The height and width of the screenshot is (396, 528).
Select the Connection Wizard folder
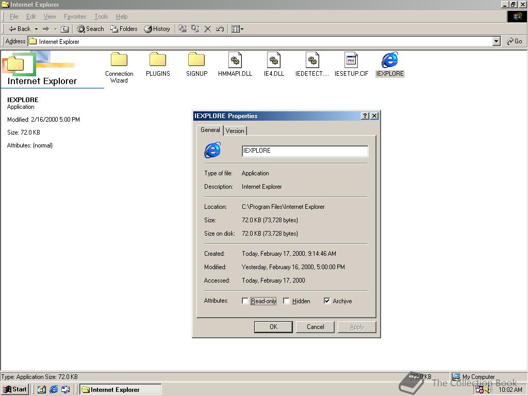click(119, 68)
